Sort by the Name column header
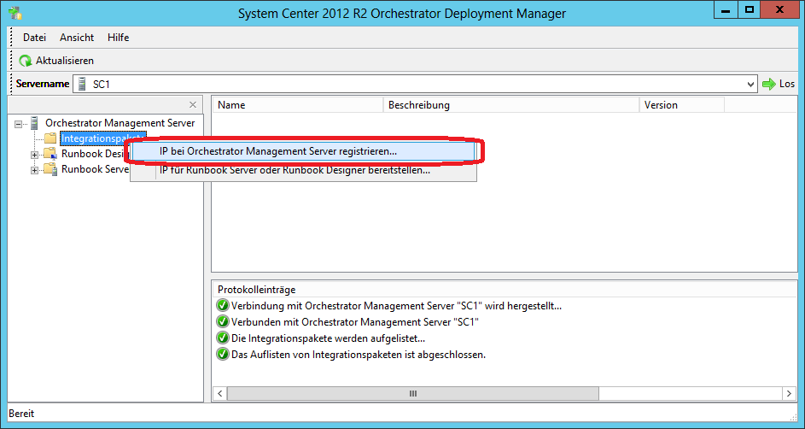The image size is (805, 429). coord(298,105)
